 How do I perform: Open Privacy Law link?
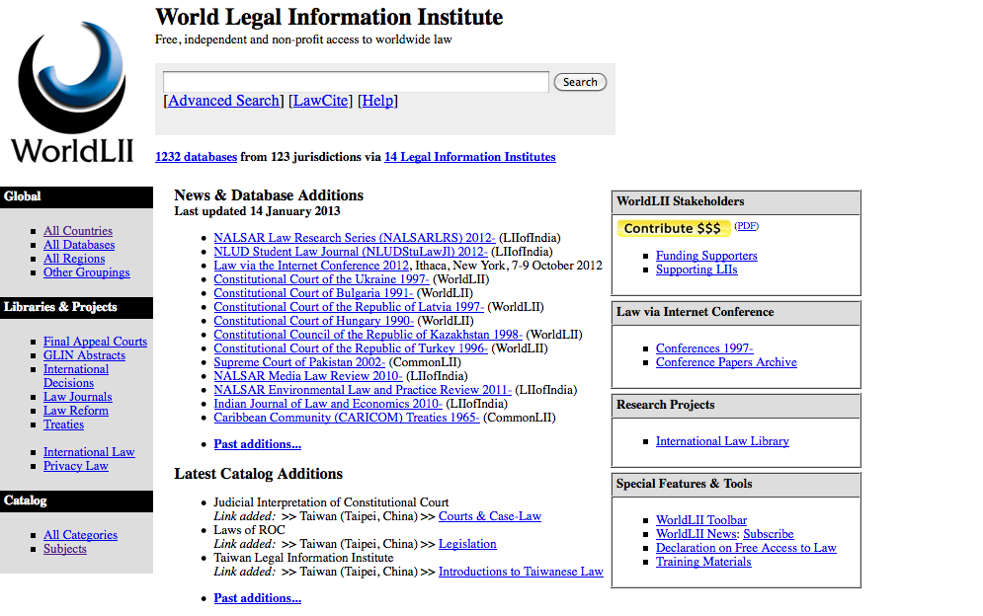(x=76, y=465)
